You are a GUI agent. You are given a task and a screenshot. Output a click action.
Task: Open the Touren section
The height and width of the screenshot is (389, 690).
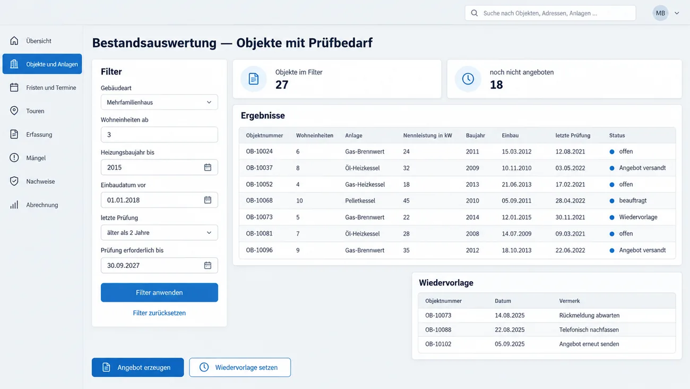click(x=41, y=111)
